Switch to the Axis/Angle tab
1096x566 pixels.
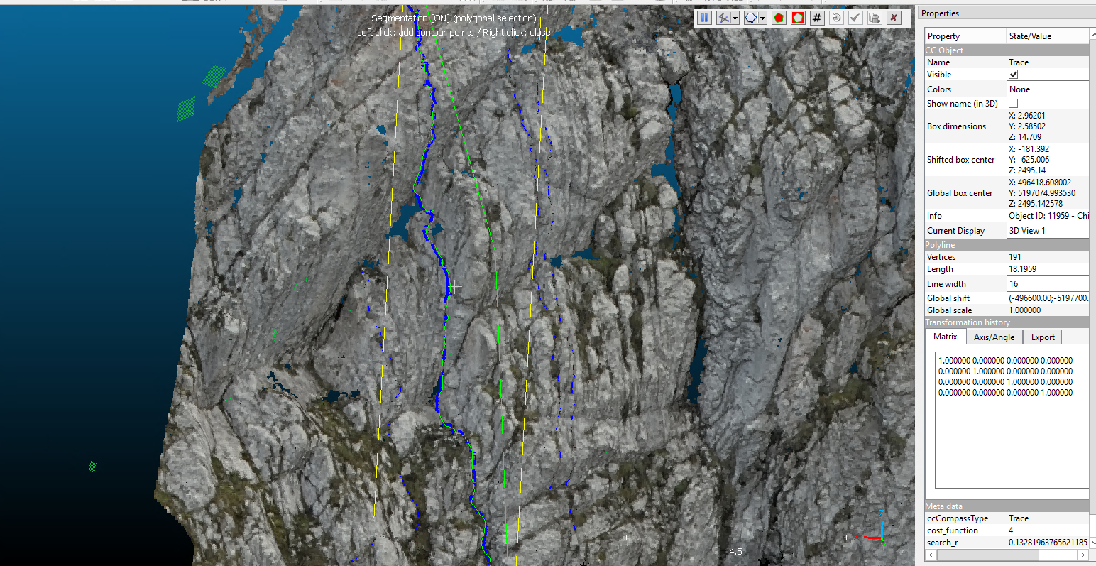(993, 337)
